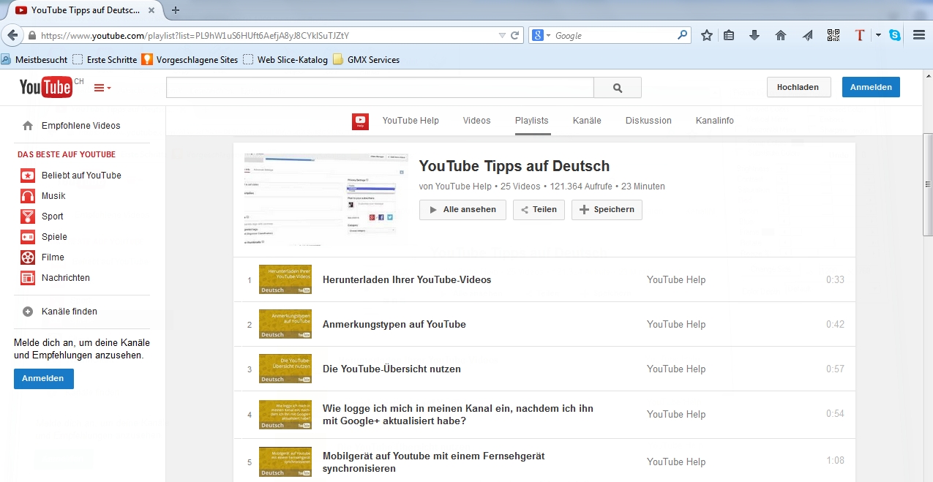The image size is (933, 482).
Task: Open the Meistbesucht bookmarks folder
Action: (x=34, y=60)
